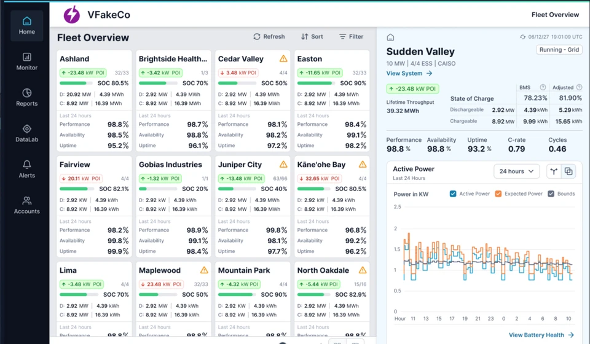Click the C-rate 0.79 value
Viewport: 590px width, 344px height.
[516, 149]
